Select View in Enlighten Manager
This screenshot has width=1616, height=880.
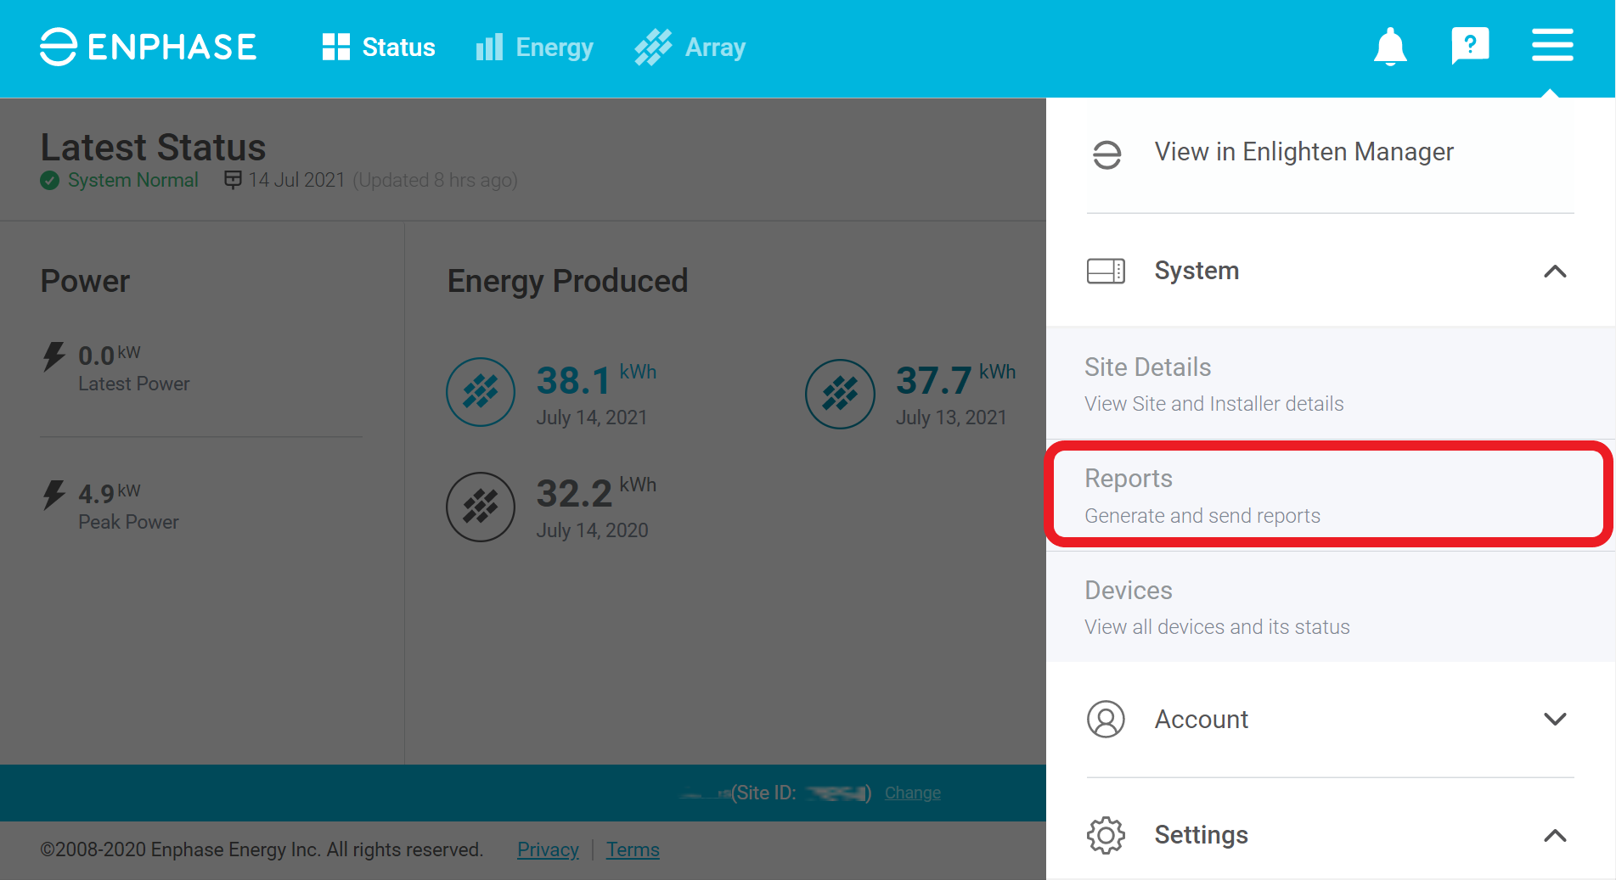[x=1303, y=152]
